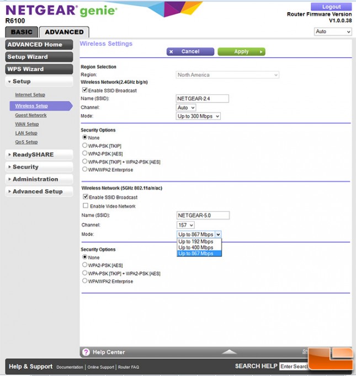Open the Online Support link
The image size is (356, 376).
click(100, 367)
